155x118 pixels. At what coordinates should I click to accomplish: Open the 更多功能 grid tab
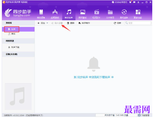138,14
